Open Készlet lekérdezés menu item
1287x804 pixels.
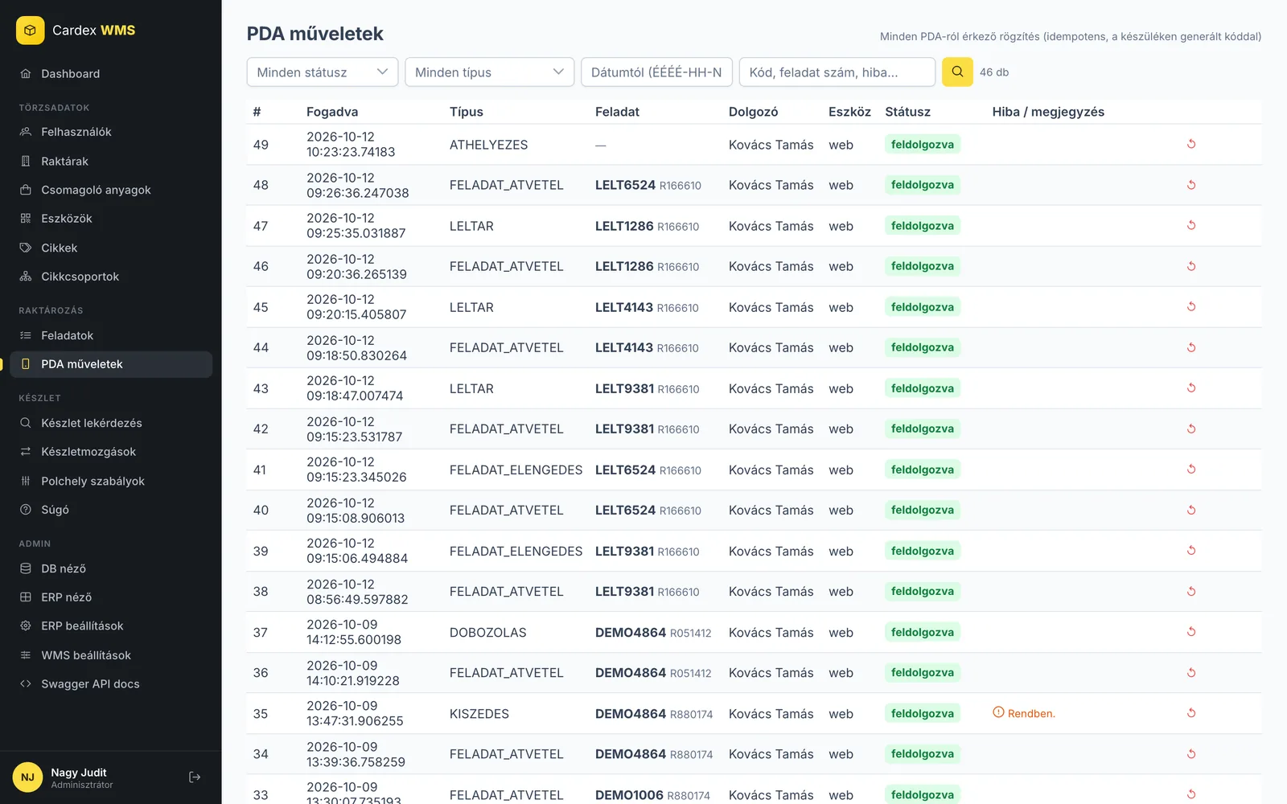pyautogui.click(x=111, y=423)
